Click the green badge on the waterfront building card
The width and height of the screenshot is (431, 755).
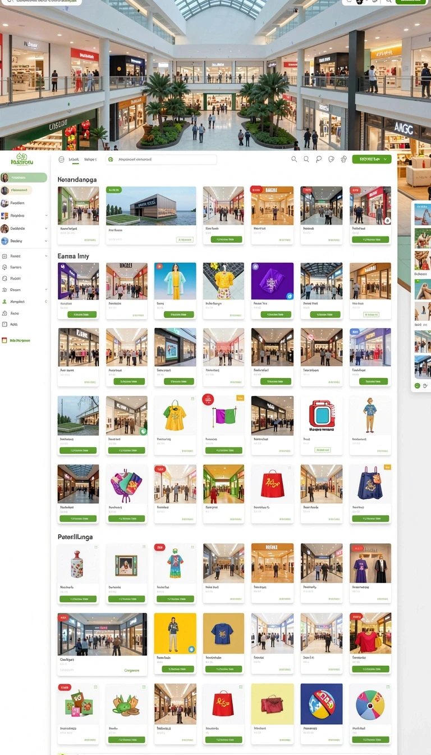coord(114,190)
